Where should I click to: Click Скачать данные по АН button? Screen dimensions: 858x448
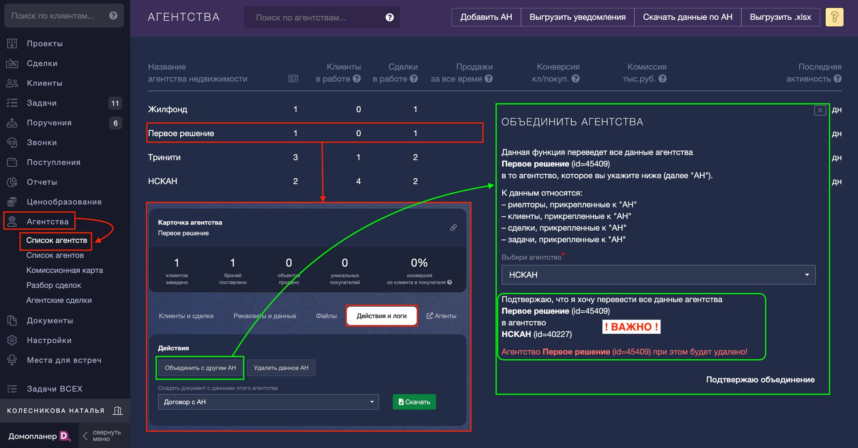click(x=688, y=17)
